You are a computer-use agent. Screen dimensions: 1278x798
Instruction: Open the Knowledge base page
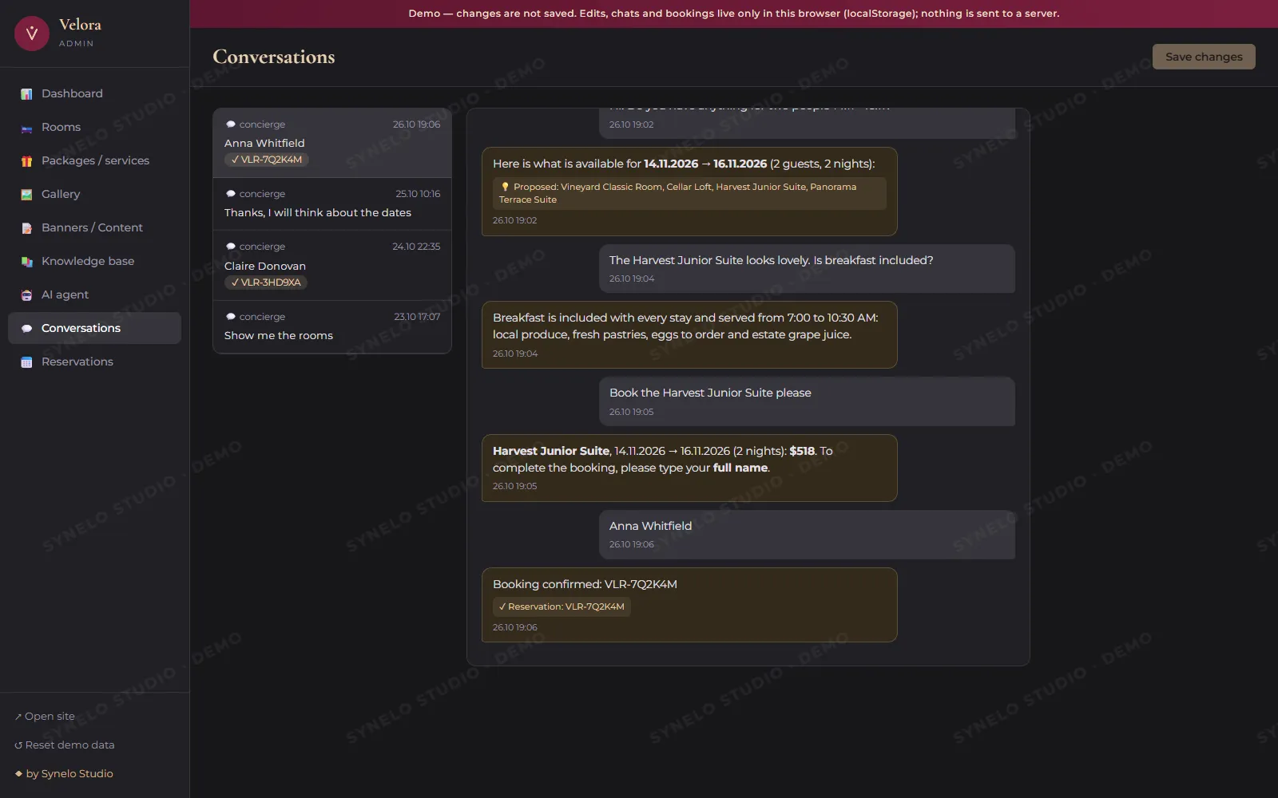point(94,261)
